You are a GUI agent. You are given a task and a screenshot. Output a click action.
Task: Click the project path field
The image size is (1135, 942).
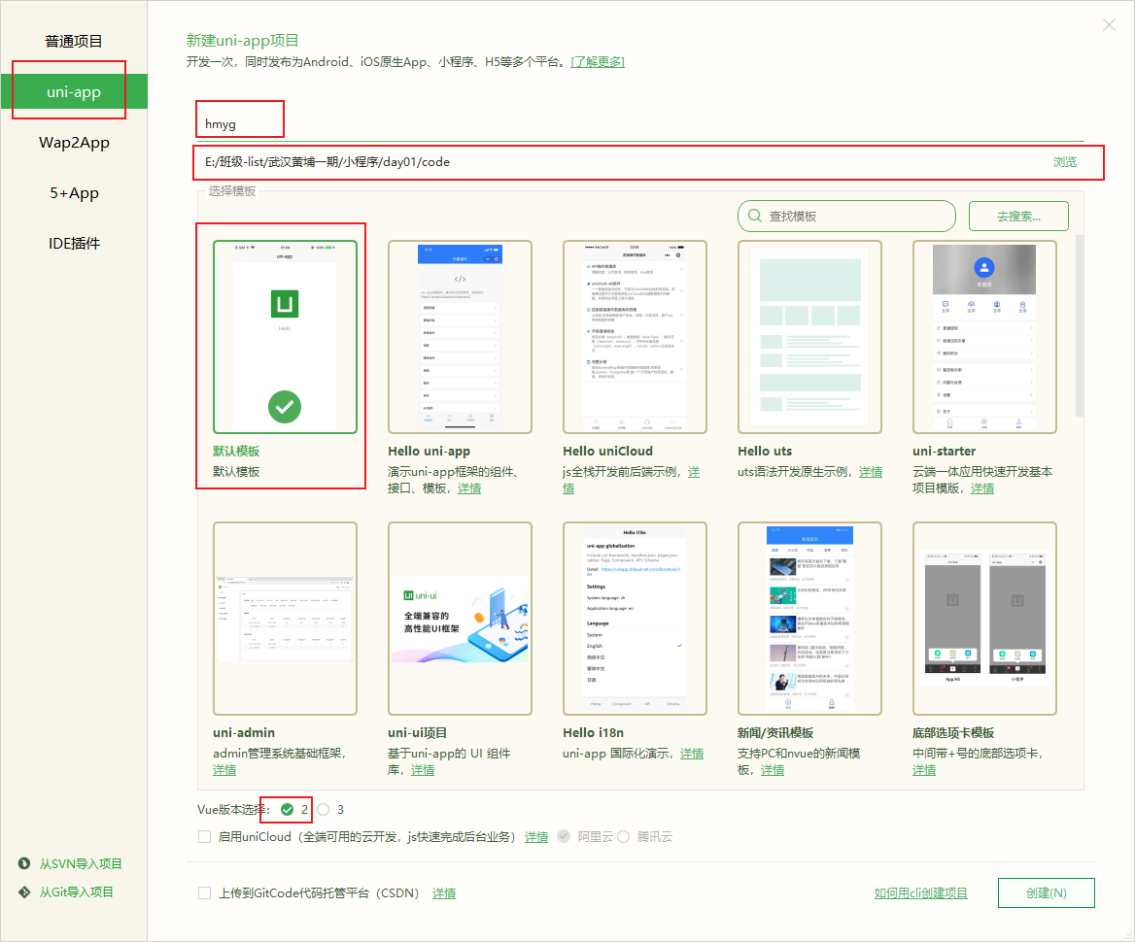tap(623, 162)
